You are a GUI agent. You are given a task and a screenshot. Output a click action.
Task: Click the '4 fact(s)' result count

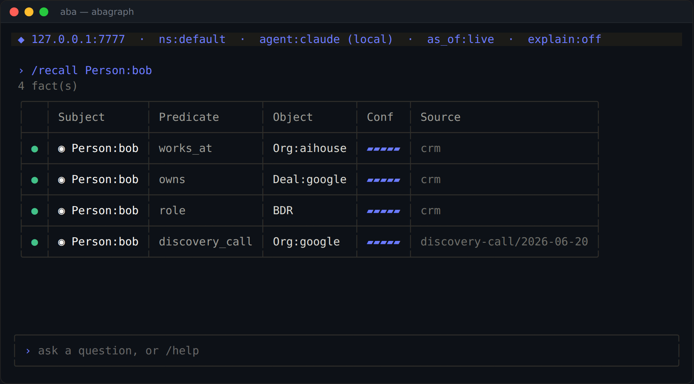tap(48, 86)
